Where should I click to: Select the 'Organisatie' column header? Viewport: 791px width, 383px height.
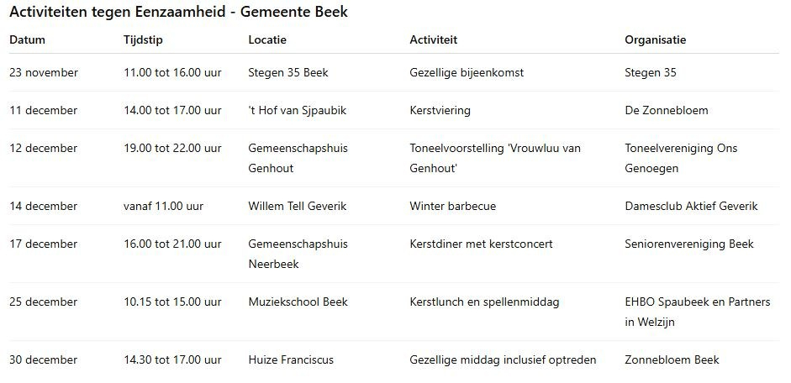coord(655,39)
